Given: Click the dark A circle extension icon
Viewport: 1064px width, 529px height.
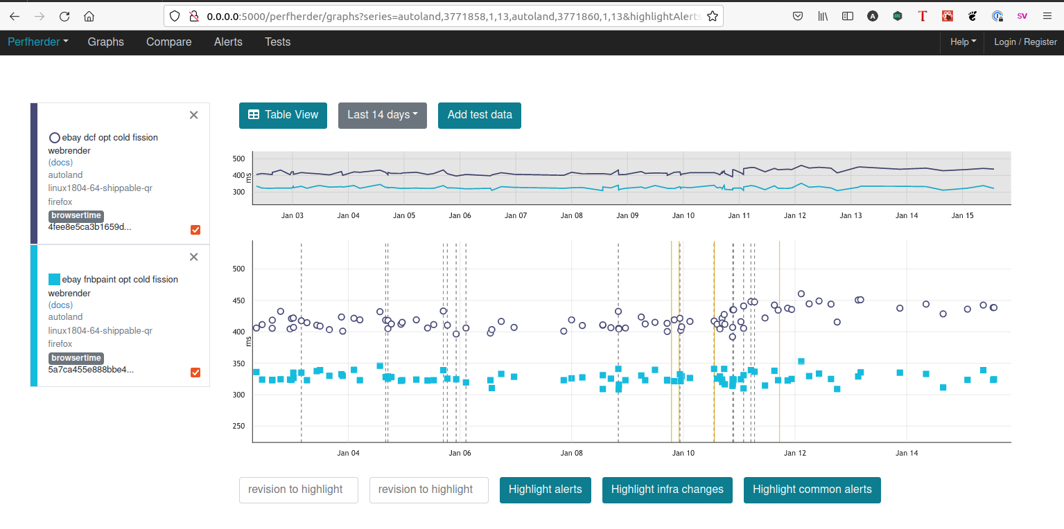Looking at the screenshot, I should [873, 17].
